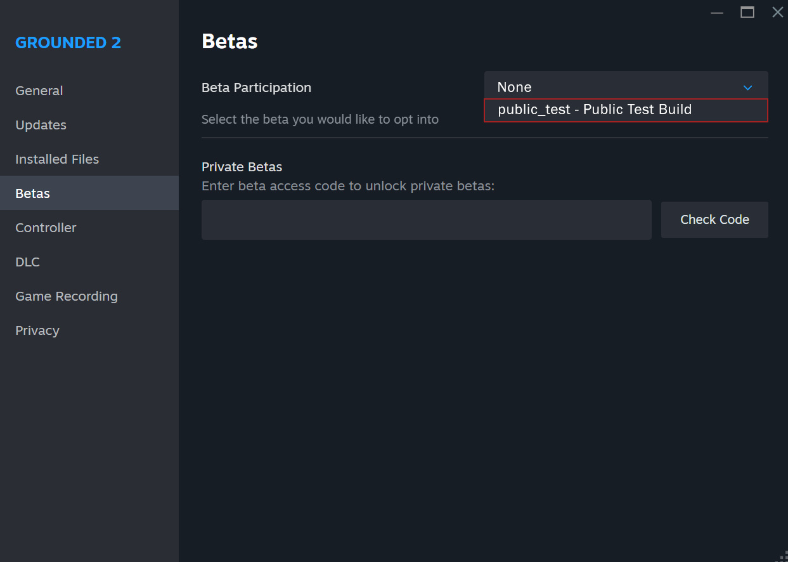Click the beta access code input field

click(426, 220)
